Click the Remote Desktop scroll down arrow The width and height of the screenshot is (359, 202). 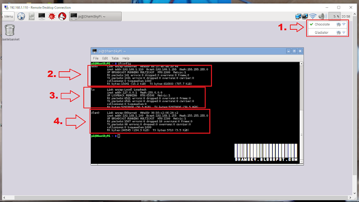click(355, 193)
